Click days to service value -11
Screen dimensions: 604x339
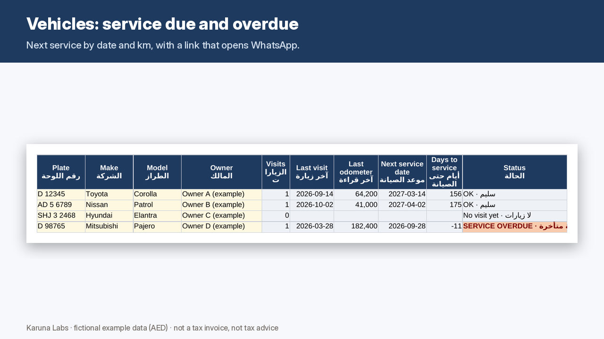[x=445, y=226]
